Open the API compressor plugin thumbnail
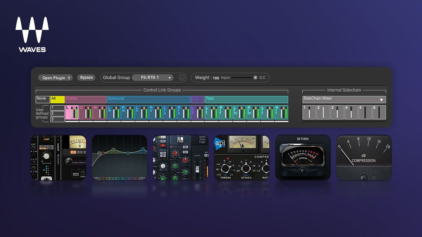 tap(241, 158)
